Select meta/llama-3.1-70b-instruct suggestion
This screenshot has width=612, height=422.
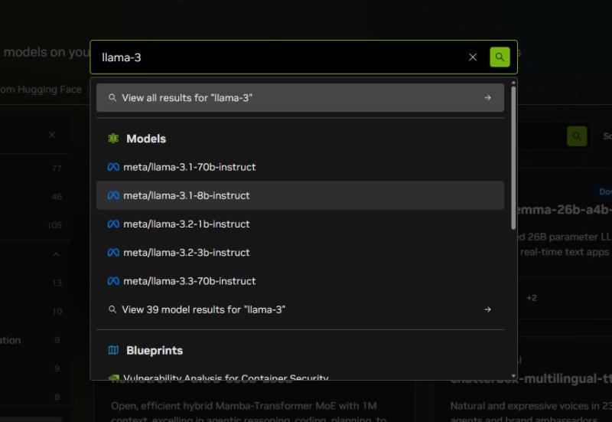point(300,167)
